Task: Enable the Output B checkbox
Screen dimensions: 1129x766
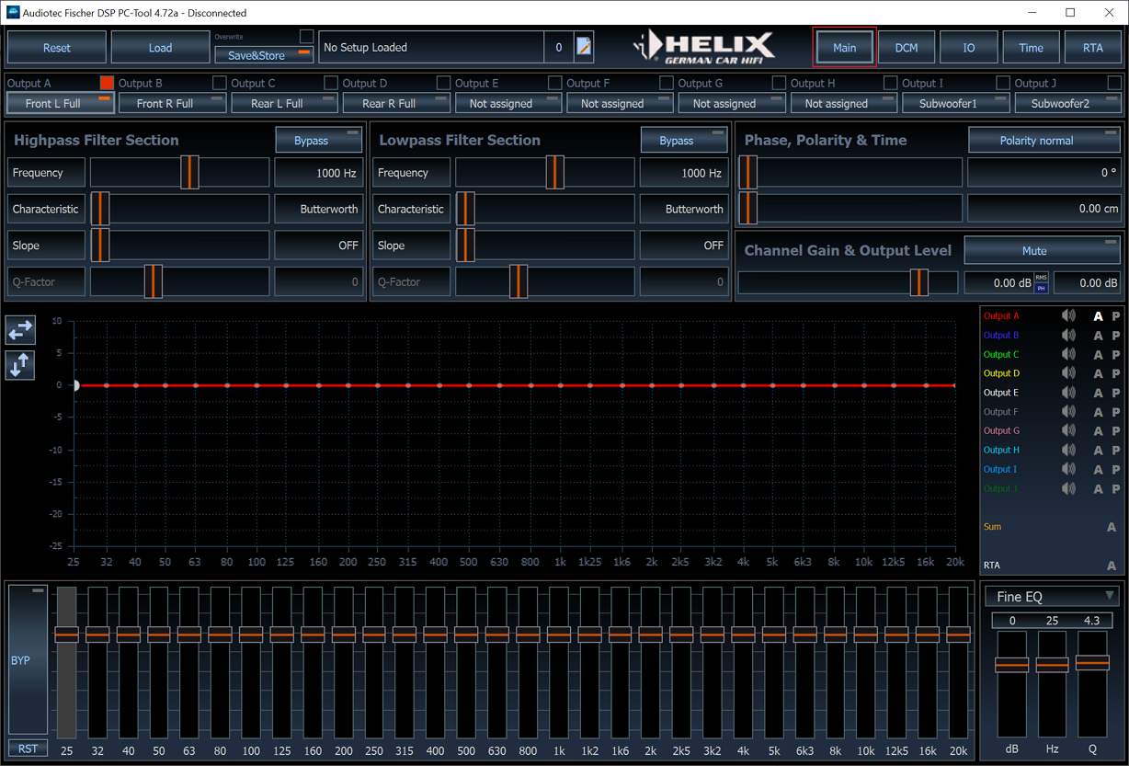Action: [x=219, y=83]
